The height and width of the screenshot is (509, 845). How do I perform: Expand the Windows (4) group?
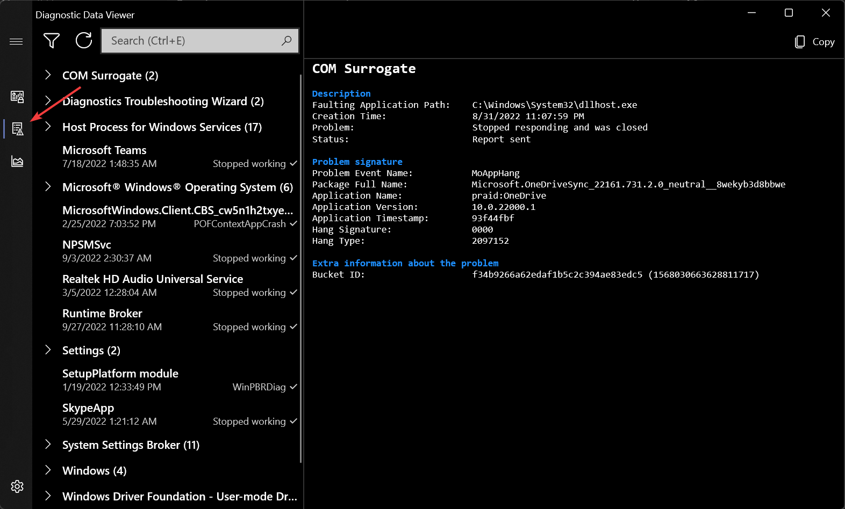(x=48, y=470)
